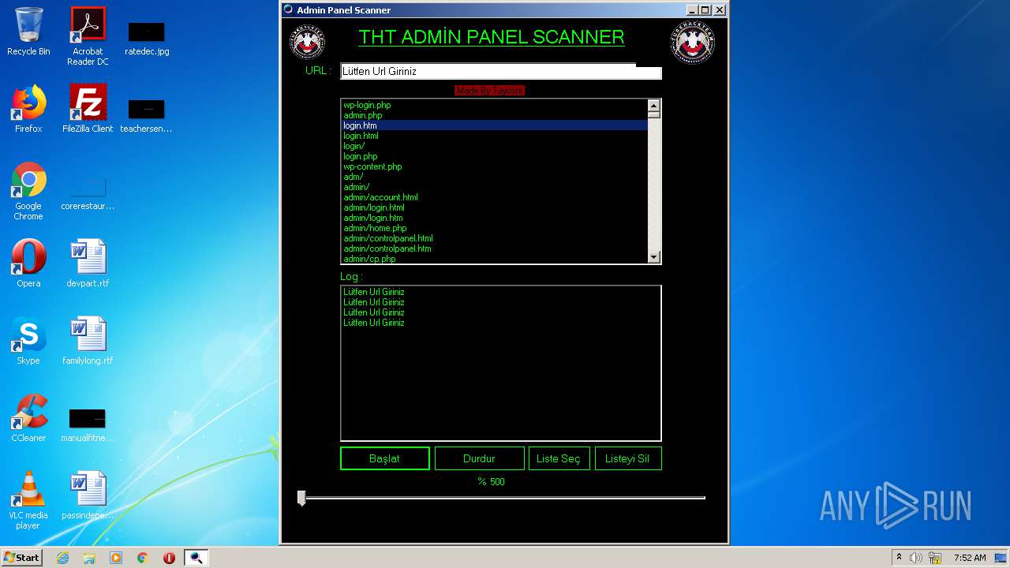Select admin/login.html list entry

[x=494, y=207]
